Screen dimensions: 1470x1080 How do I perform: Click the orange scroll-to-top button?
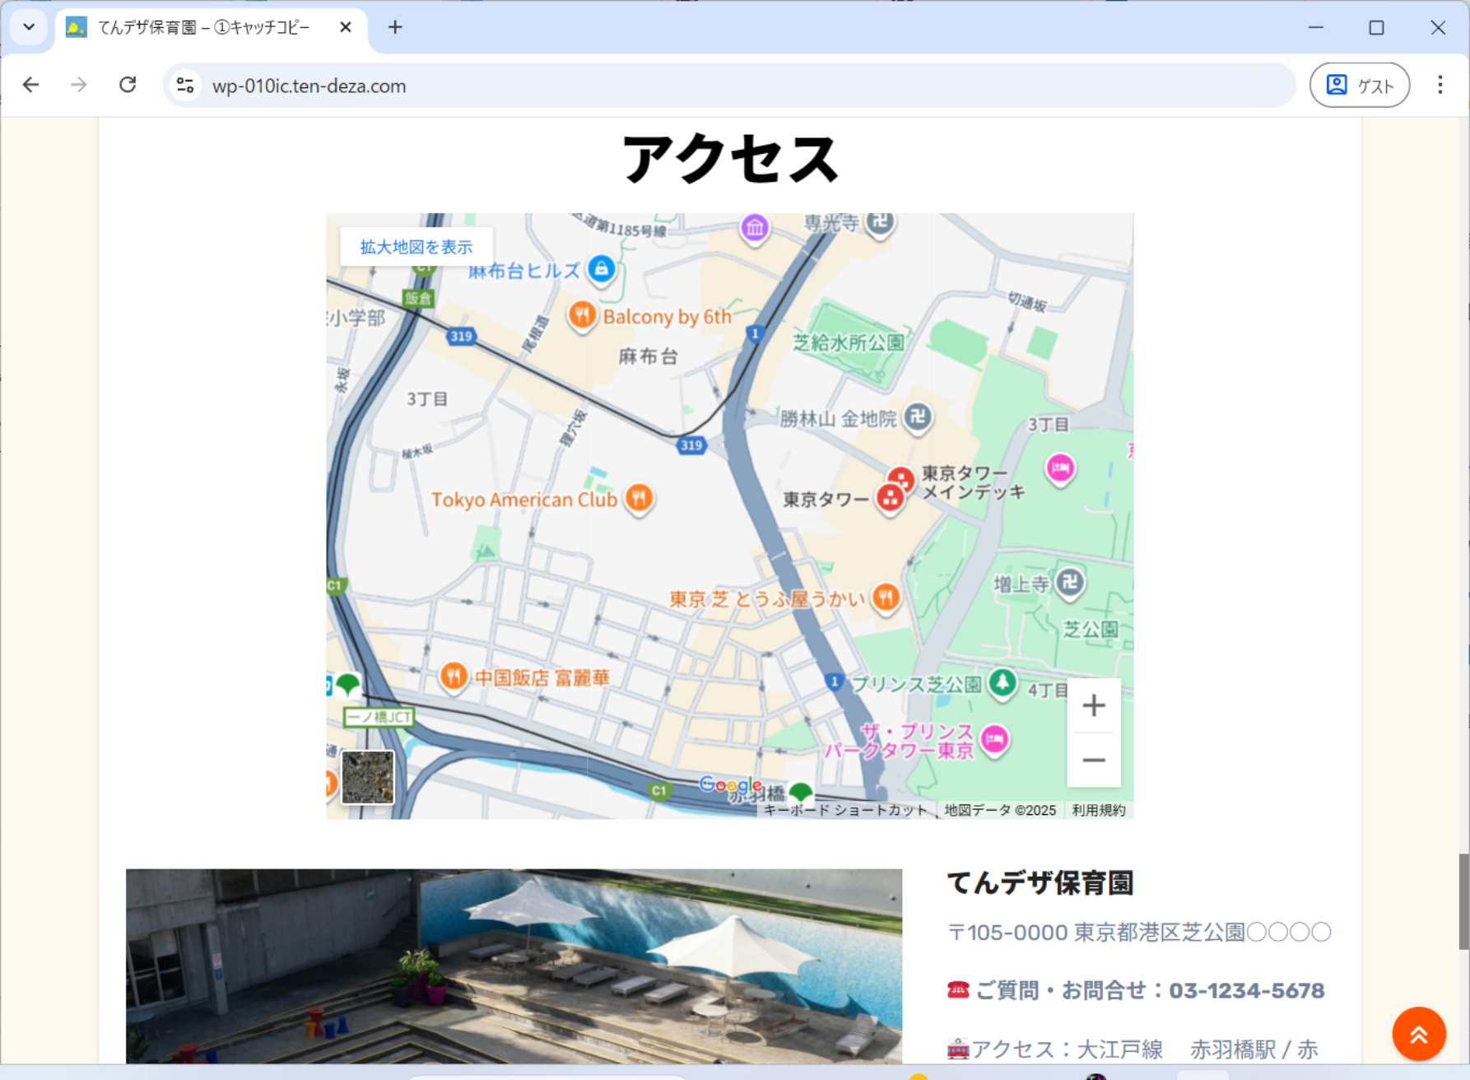click(1418, 1034)
